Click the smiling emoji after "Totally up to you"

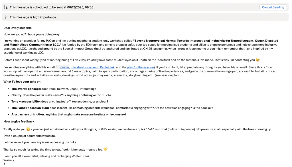28,129
